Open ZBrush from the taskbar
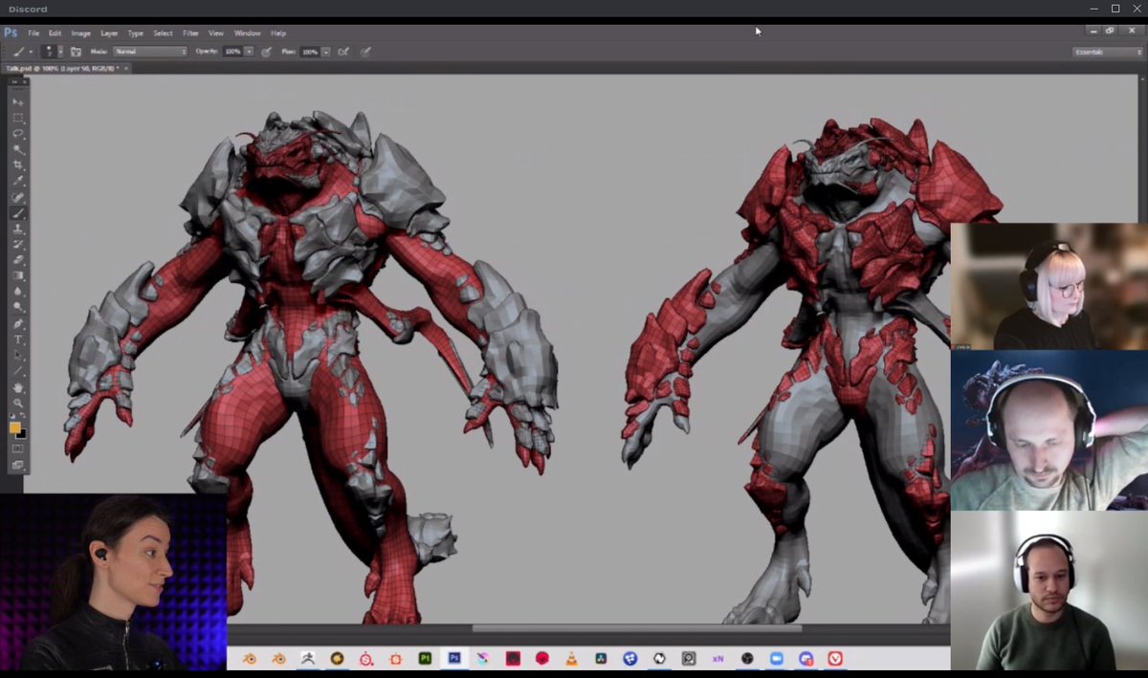The image size is (1148, 678). (x=308, y=659)
